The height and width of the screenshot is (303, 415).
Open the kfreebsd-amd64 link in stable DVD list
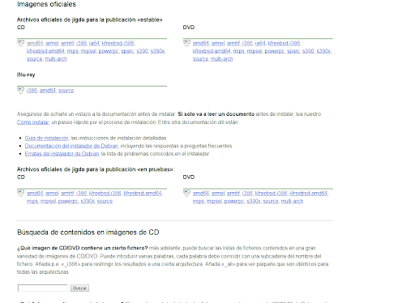212,51
